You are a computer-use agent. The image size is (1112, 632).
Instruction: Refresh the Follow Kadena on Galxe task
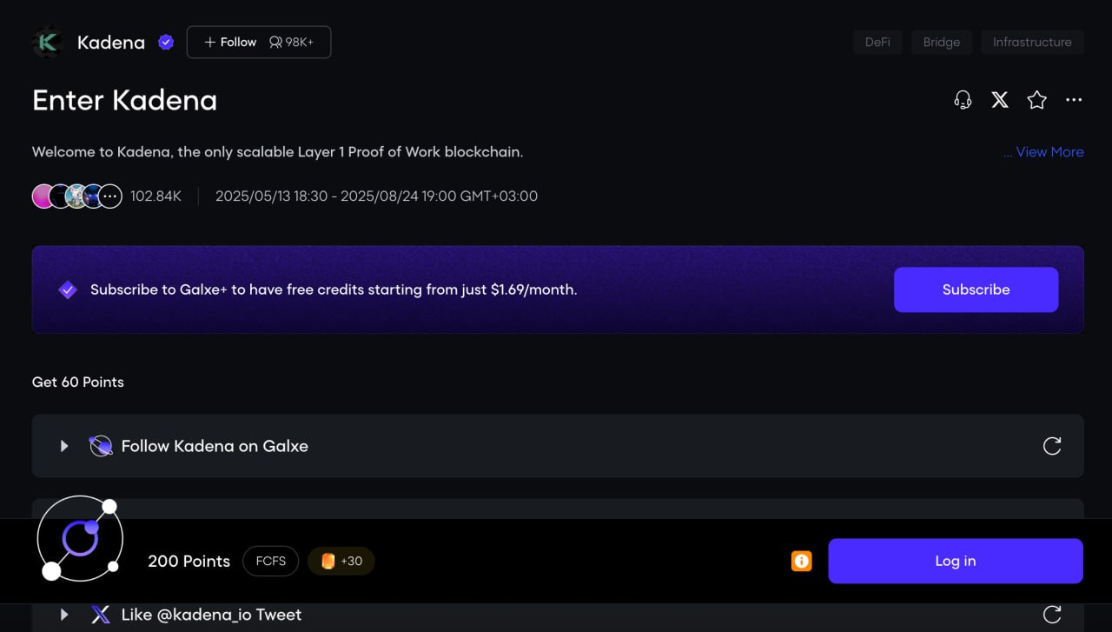(1052, 446)
